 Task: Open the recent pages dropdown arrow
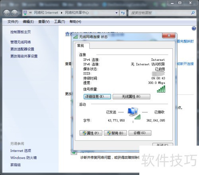pyautogui.click(x=20, y=13)
